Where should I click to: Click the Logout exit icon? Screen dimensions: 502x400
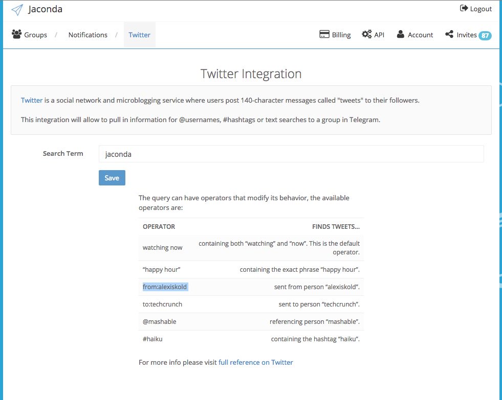point(464,8)
